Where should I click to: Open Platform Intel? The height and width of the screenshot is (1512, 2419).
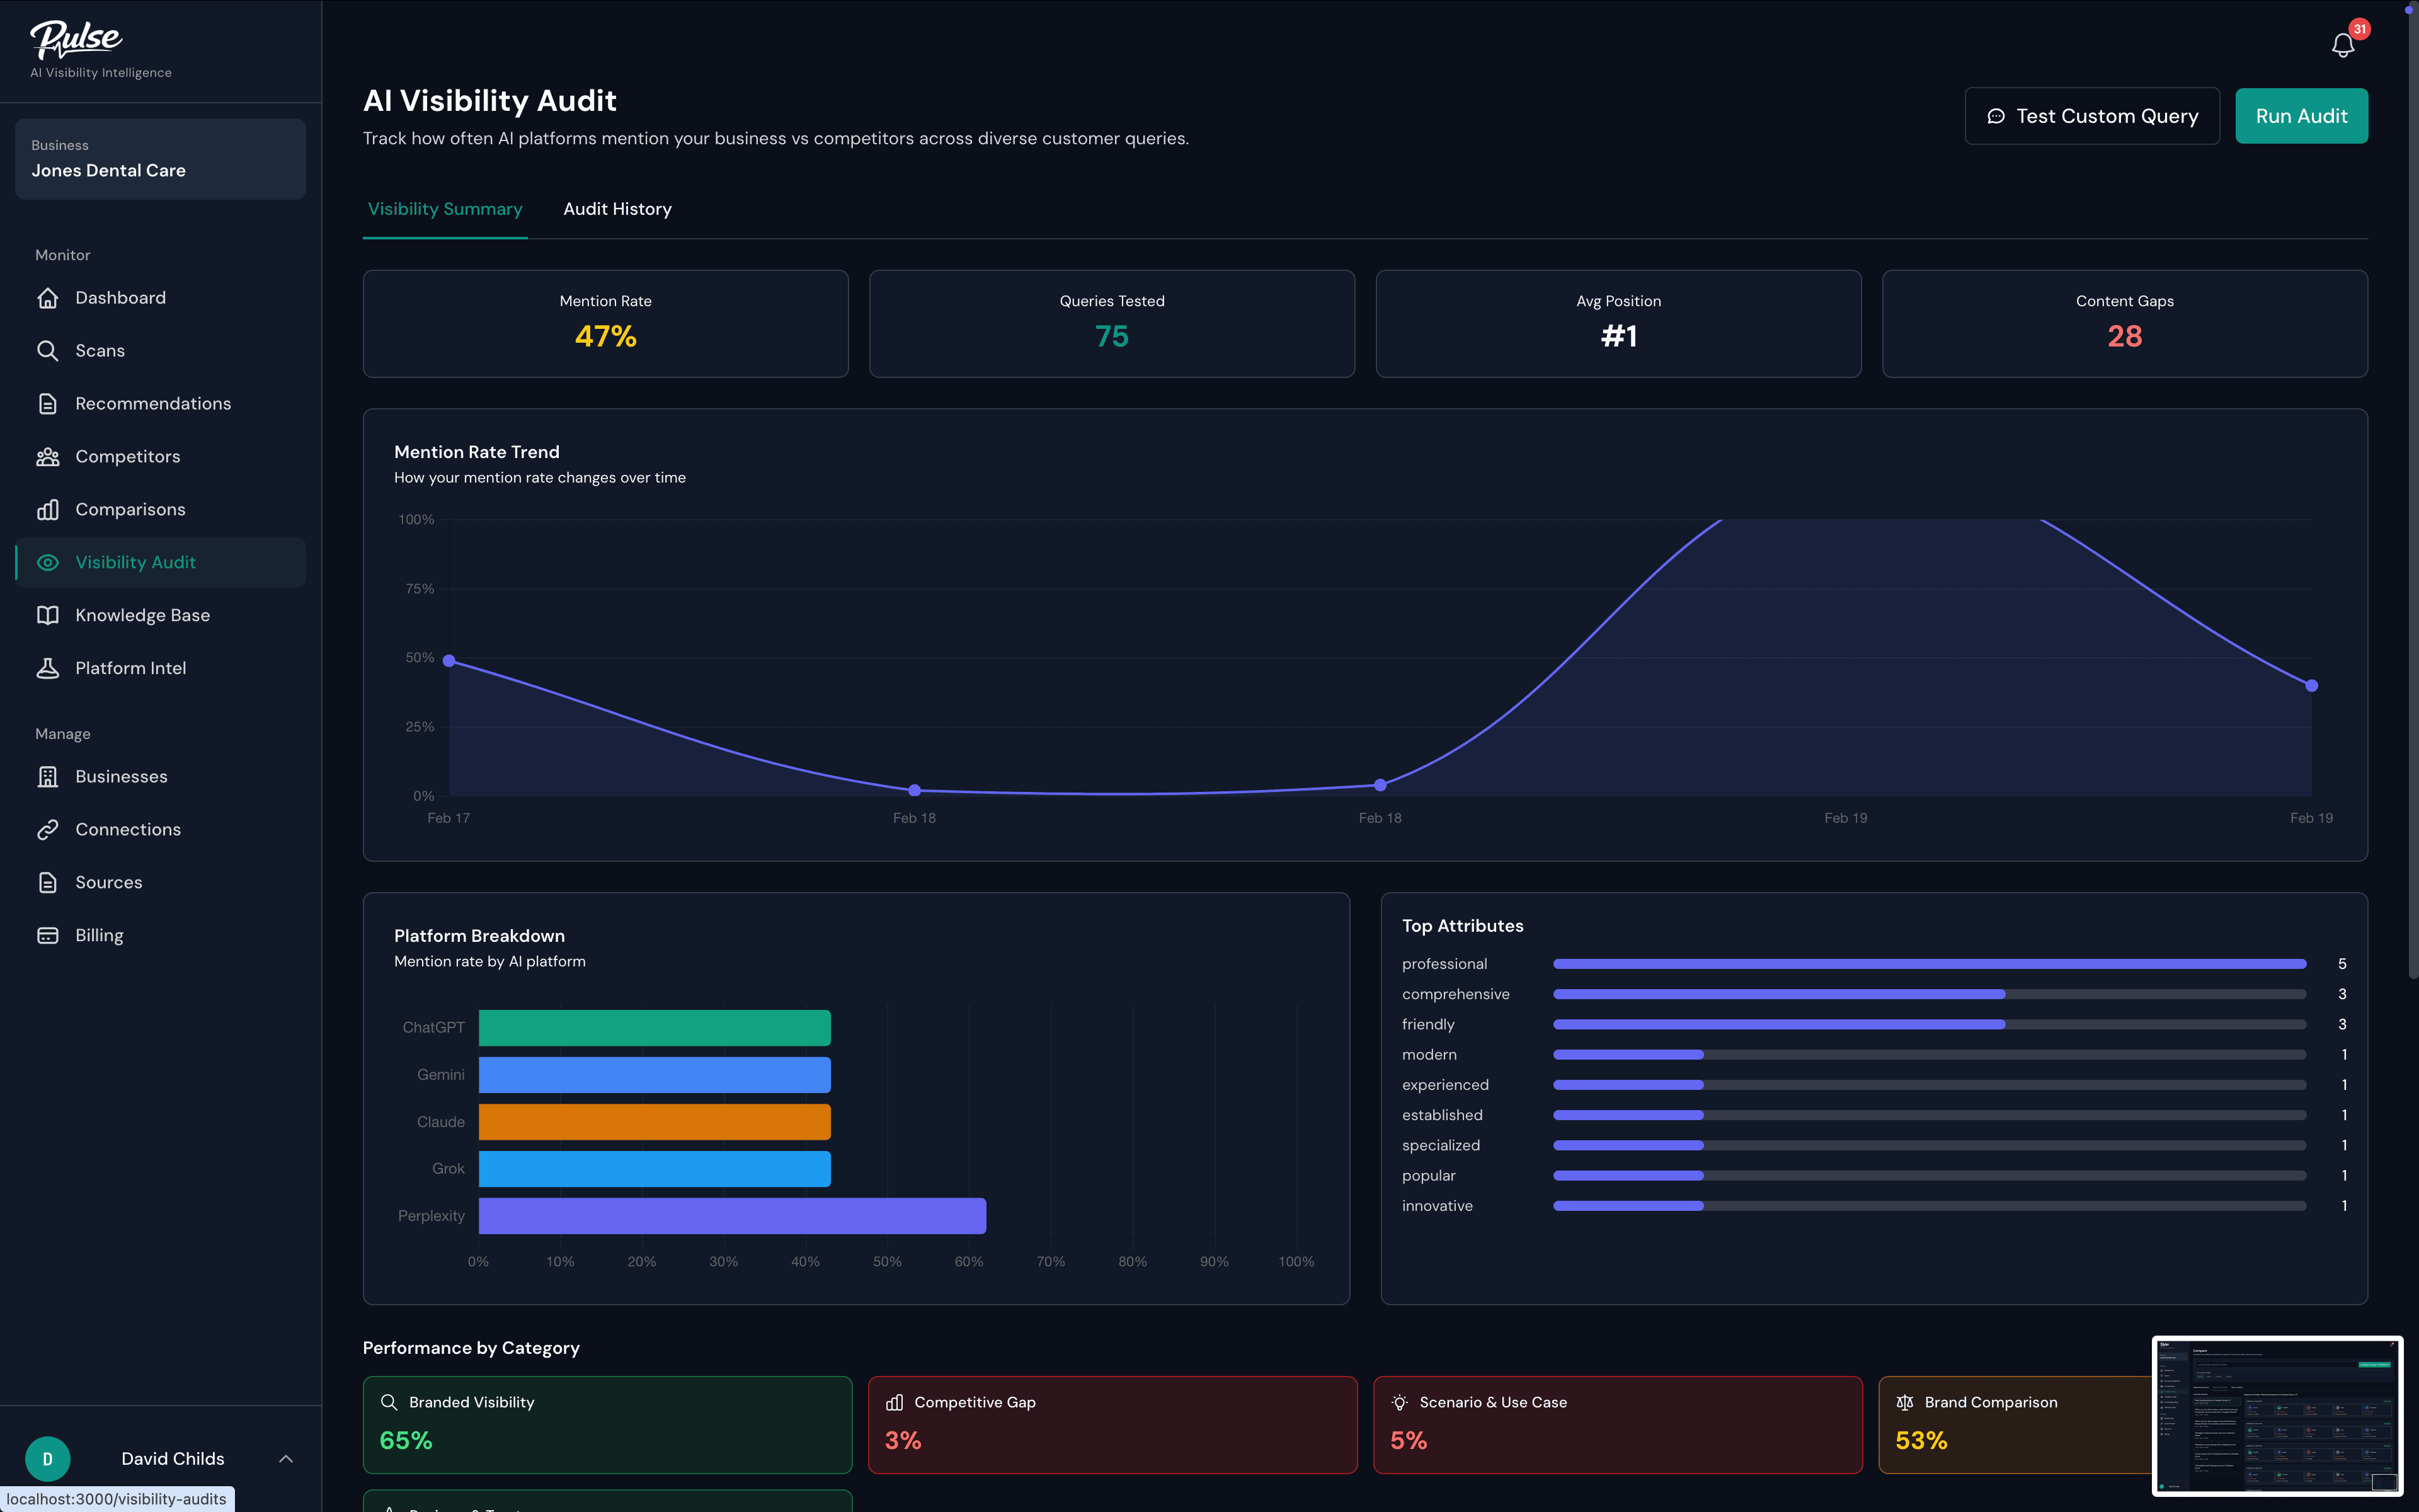[x=131, y=668]
